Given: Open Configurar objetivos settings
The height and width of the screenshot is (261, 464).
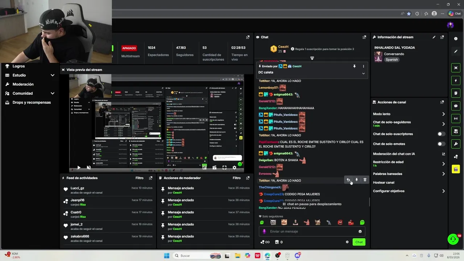Looking at the screenshot, I should click(409, 191).
